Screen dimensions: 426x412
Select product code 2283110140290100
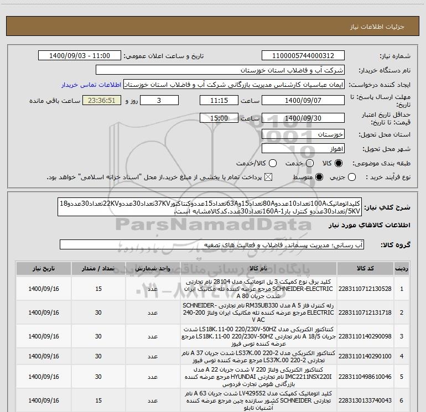click(x=365, y=356)
